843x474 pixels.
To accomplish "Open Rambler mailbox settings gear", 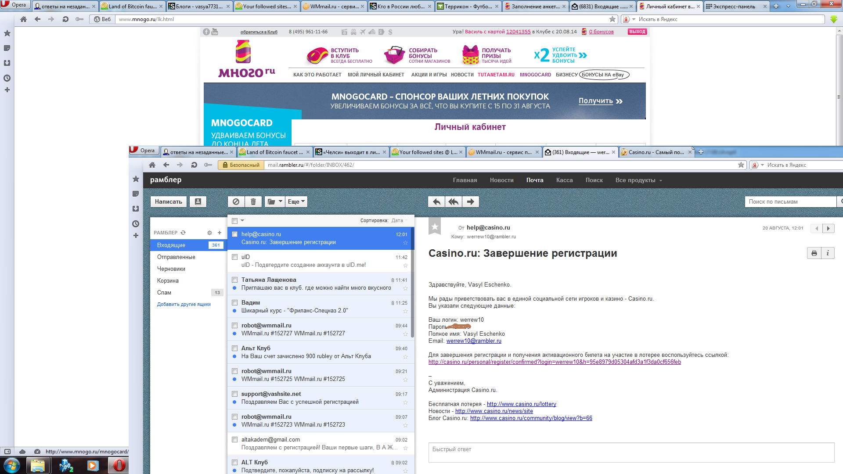I will 209,233.
